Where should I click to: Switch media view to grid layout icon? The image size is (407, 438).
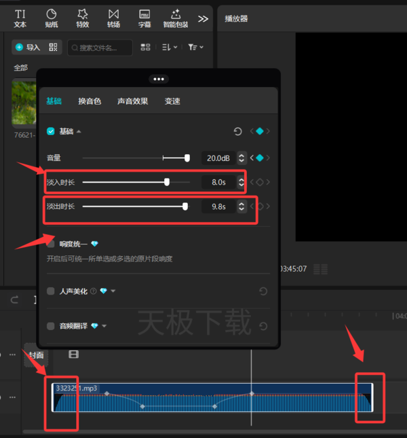(x=145, y=48)
